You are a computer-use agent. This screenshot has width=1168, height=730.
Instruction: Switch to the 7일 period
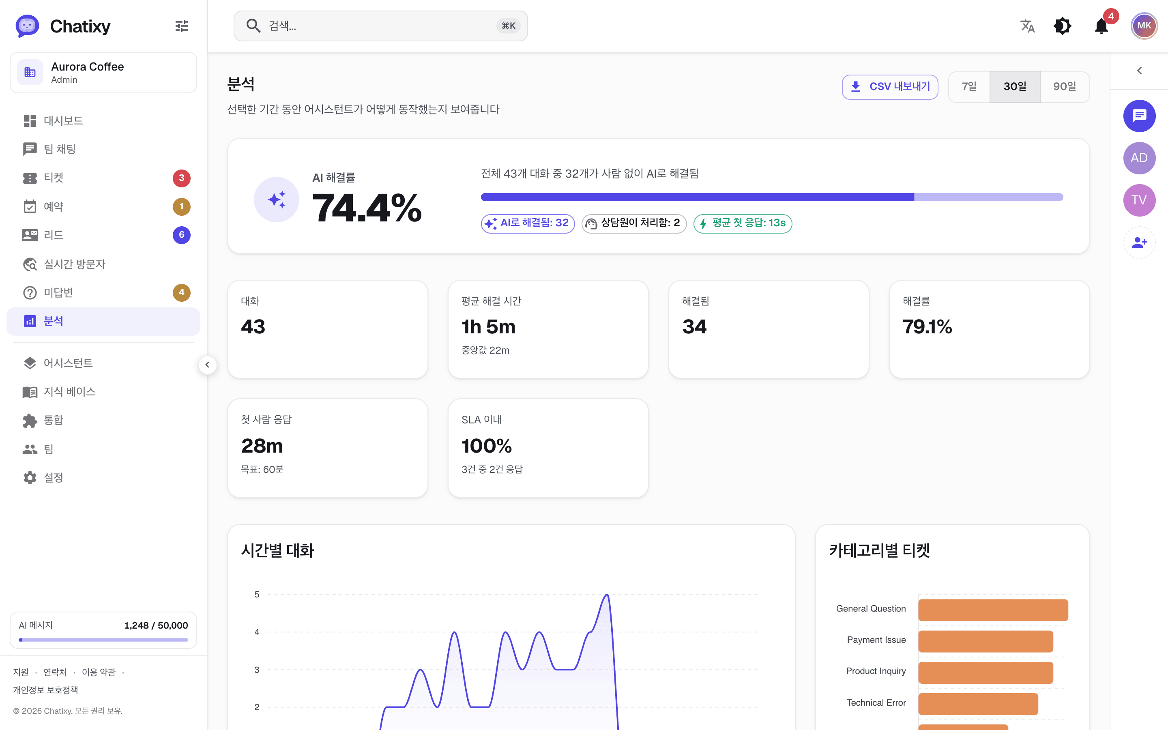click(969, 87)
